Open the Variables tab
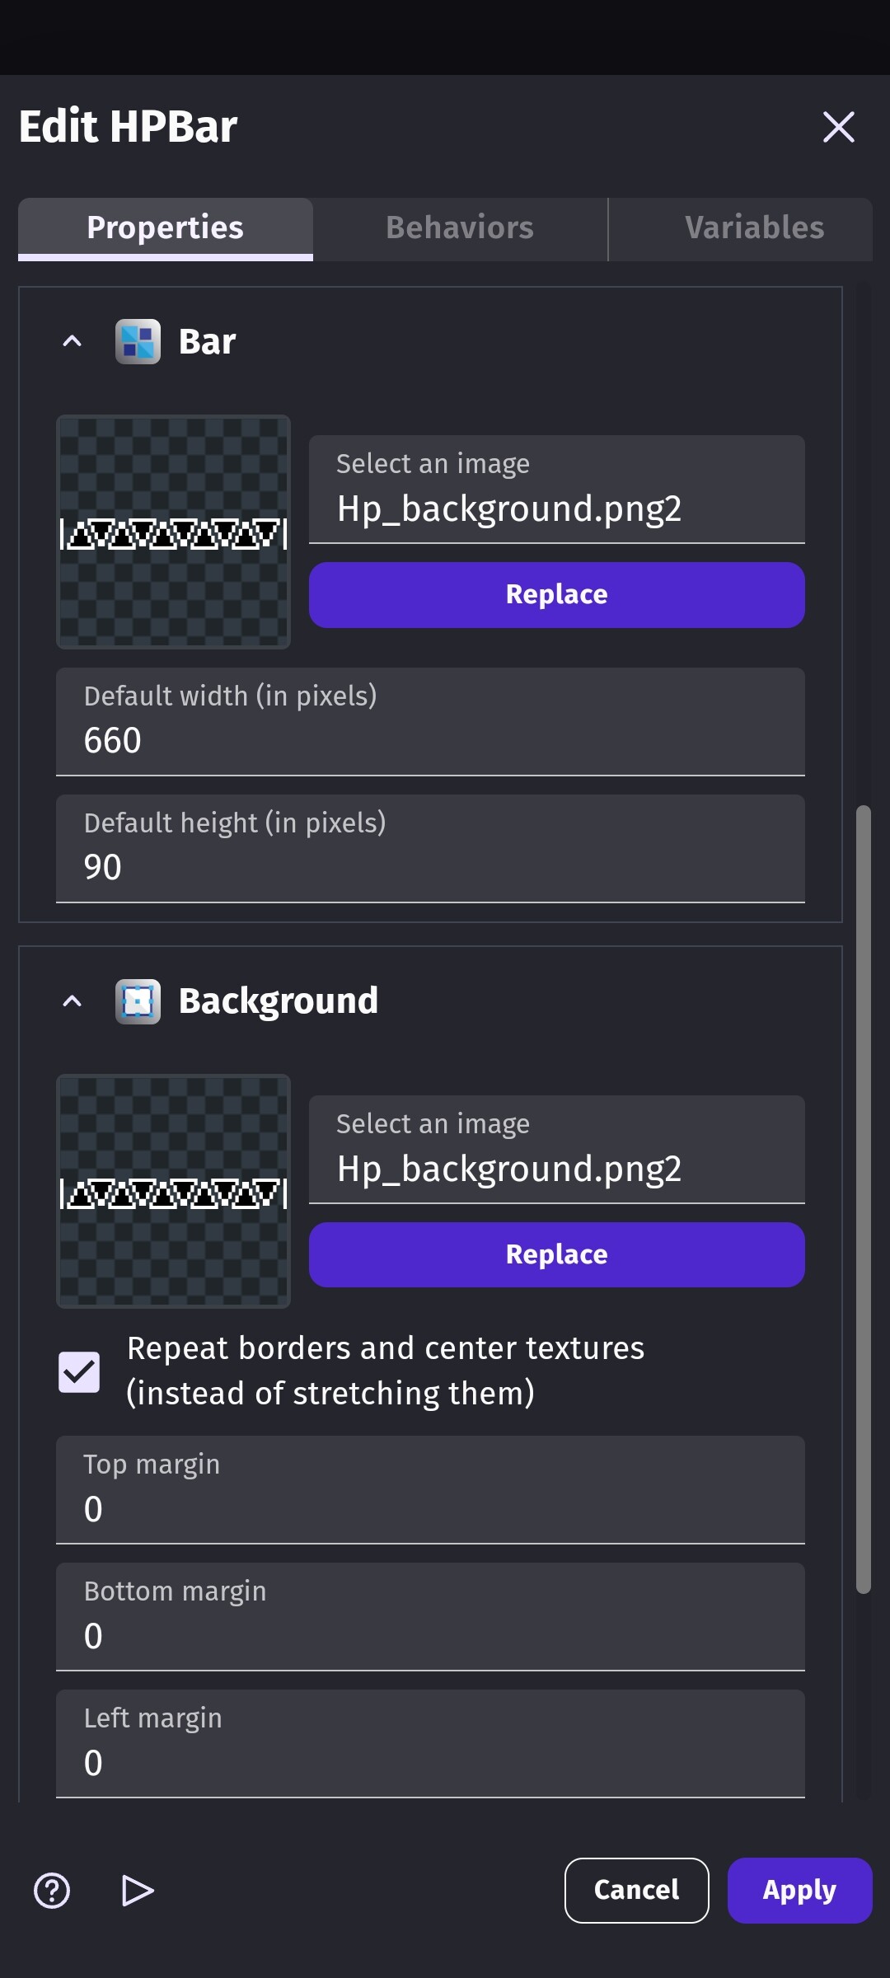890x1978 pixels. (754, 227)
